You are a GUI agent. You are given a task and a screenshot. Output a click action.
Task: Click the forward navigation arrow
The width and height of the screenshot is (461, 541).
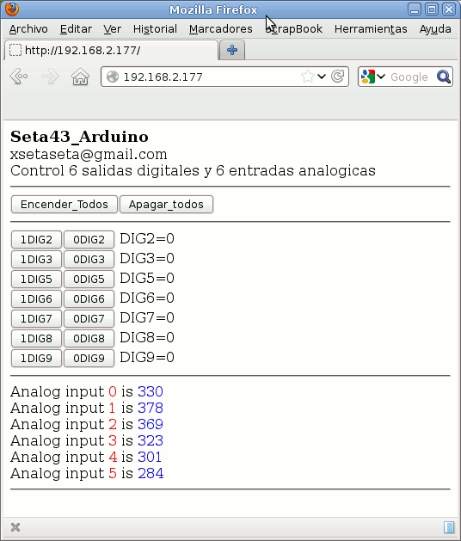point(50,77)
